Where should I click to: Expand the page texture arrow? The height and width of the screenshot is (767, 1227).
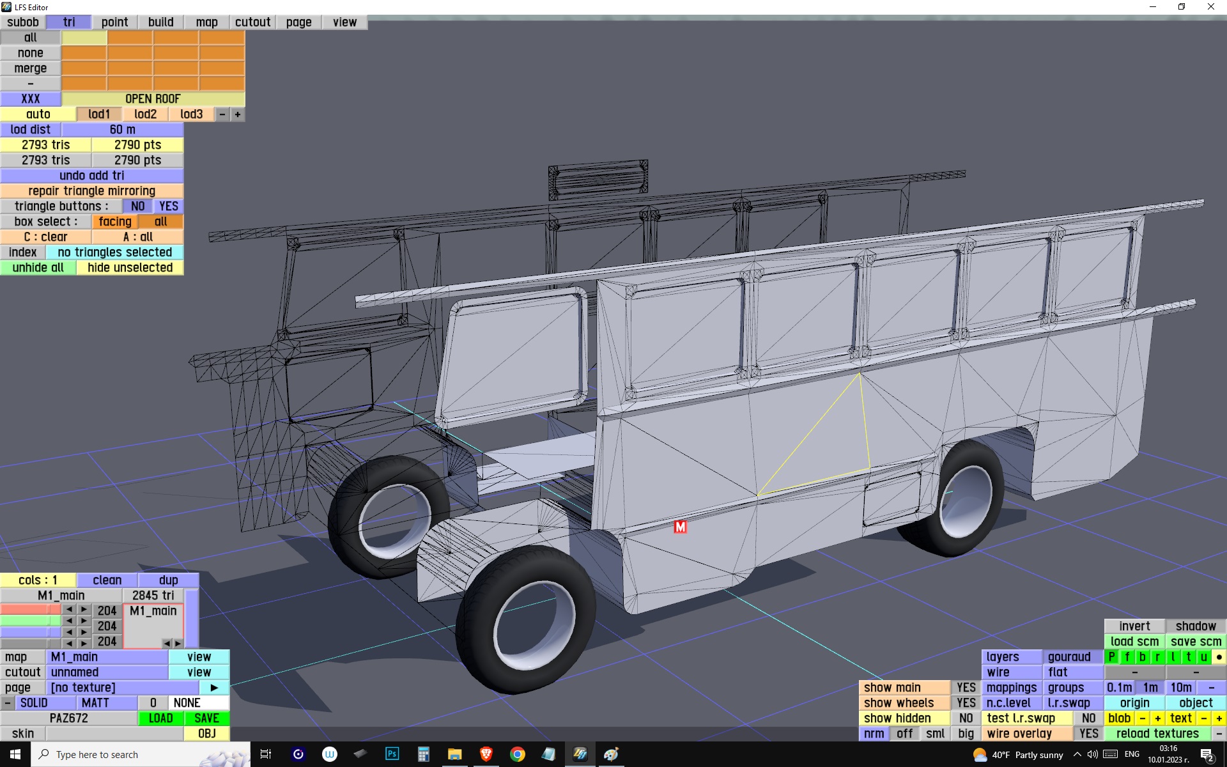[214, 688]
